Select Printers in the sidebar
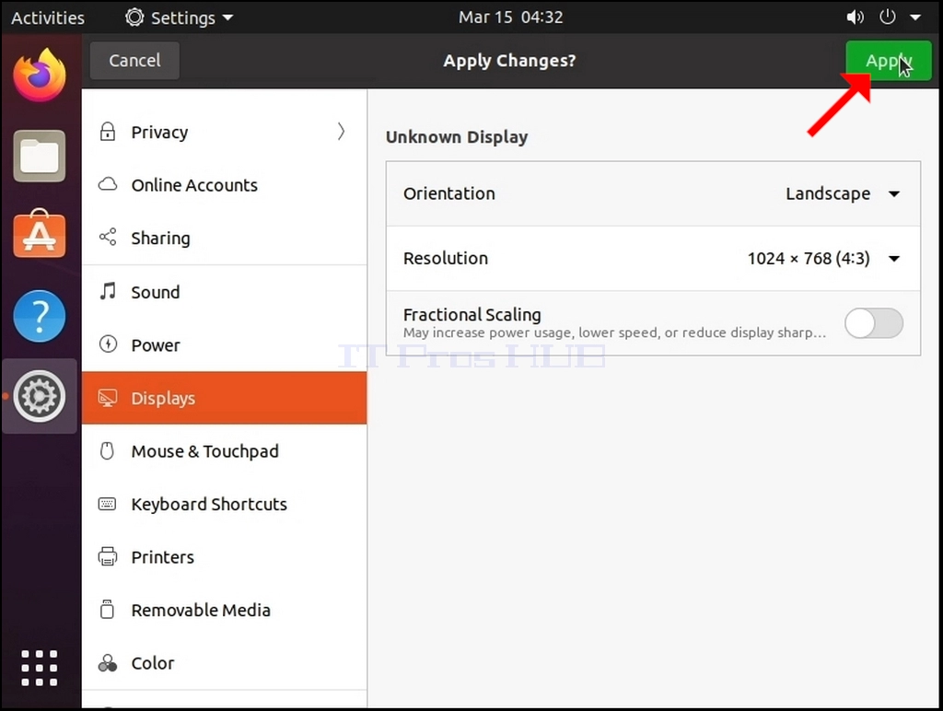This screenshot has height=711, width=943. [225, 556]
